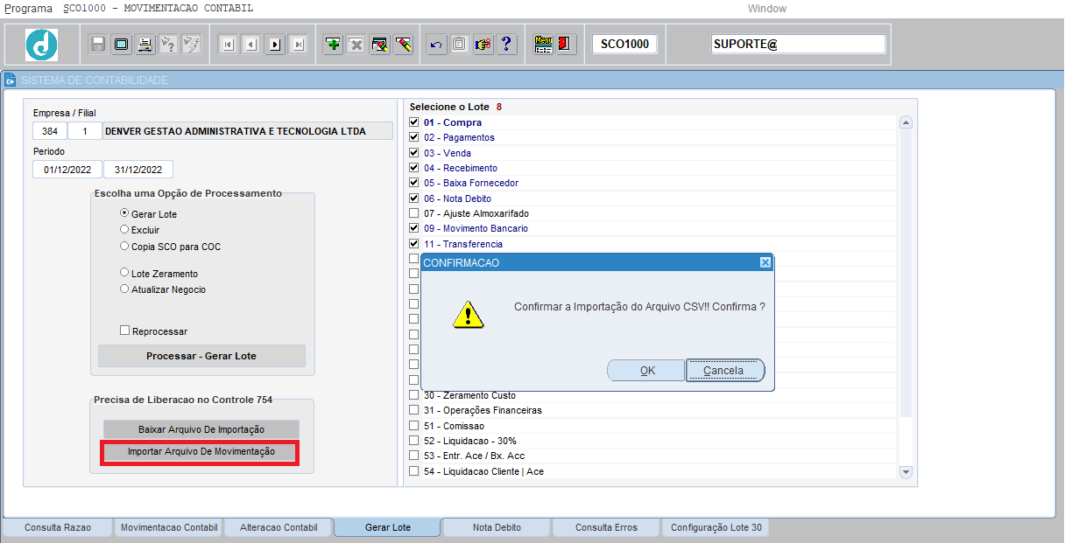The image size is (1065, 543).
Task: Uncheck 05 - Baixa Fornecedor
Action: click(x=414, y=183)
